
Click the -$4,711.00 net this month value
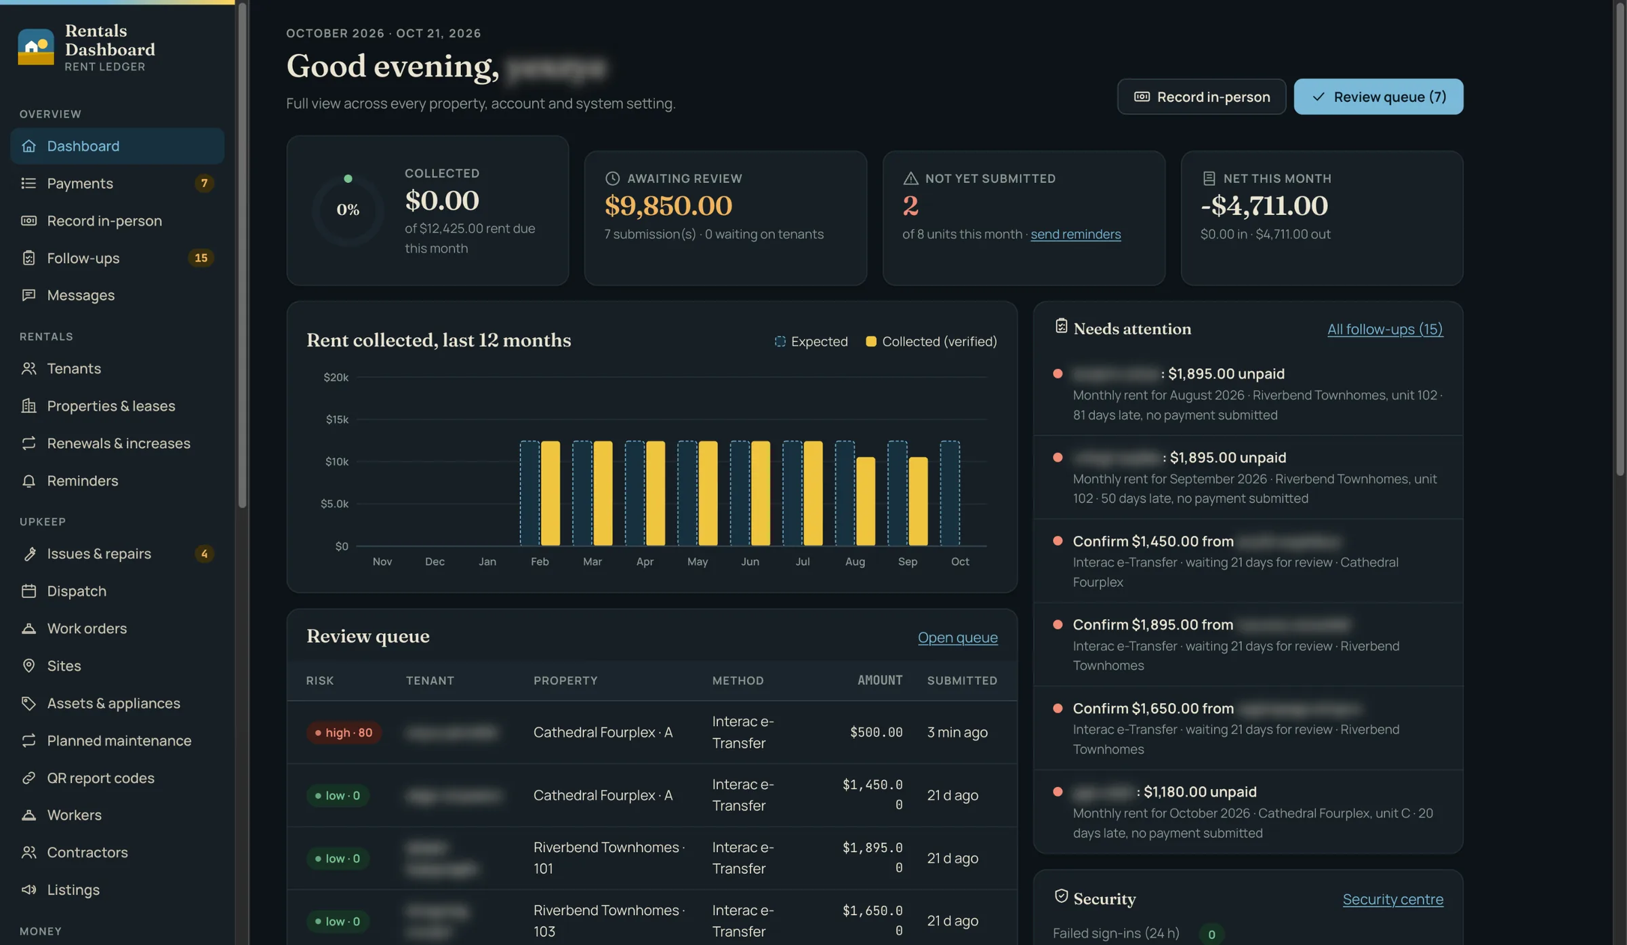(1264, 205)
